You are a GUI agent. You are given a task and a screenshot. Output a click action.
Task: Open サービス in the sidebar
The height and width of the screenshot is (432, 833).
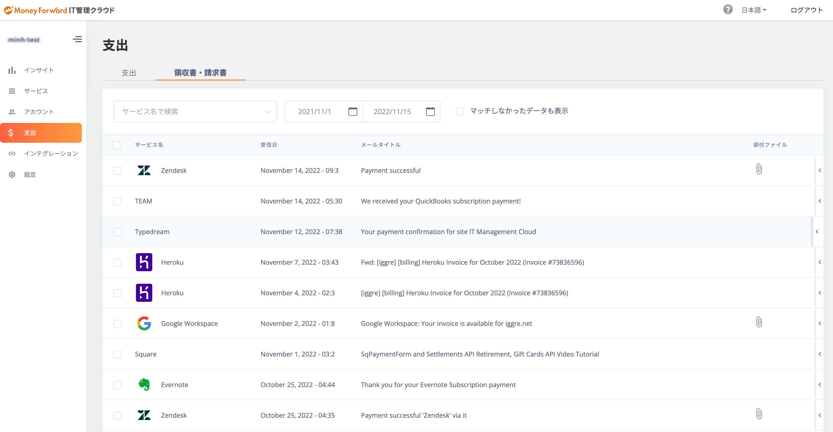(36, 91)
